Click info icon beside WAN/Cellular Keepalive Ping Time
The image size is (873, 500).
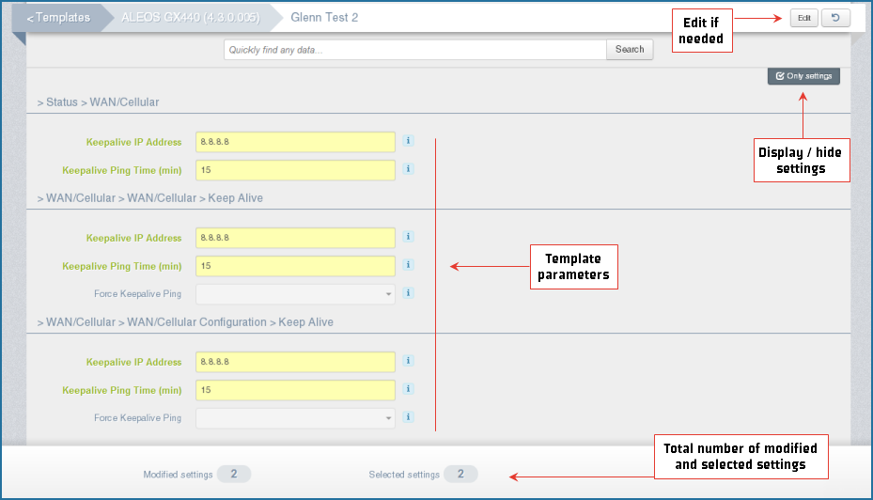click(x=409, y=265)
